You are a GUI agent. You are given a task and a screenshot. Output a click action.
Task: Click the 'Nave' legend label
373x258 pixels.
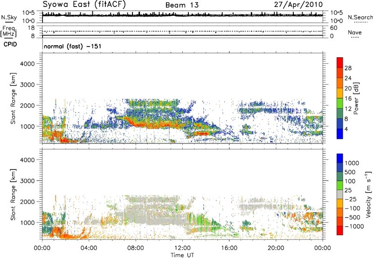click(x=355, y=32)
